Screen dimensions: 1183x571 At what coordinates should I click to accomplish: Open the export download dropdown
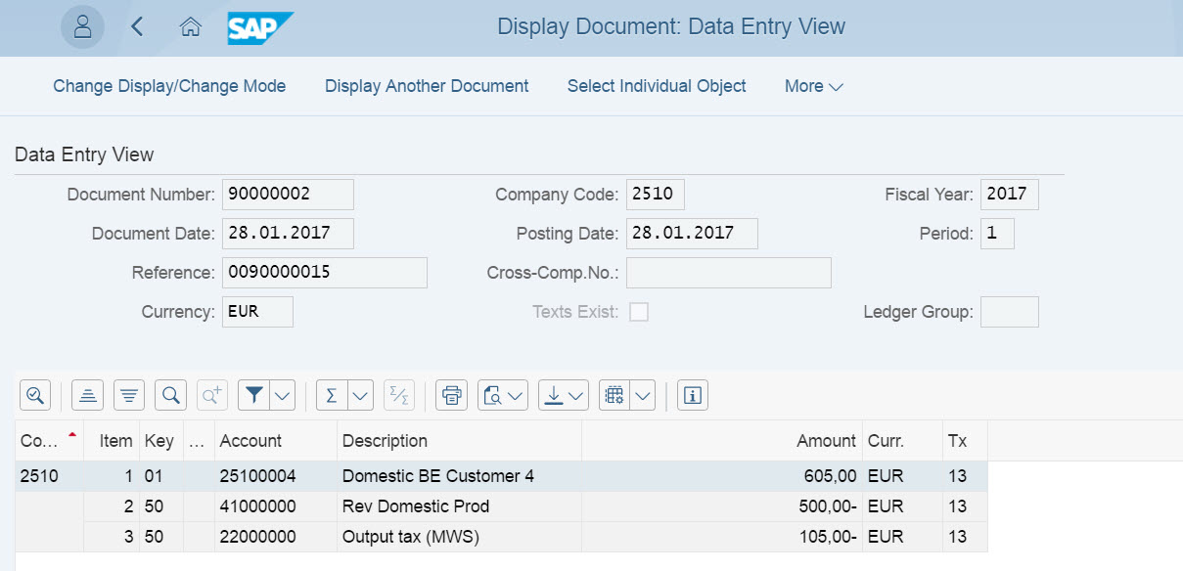tap(575, 395)
